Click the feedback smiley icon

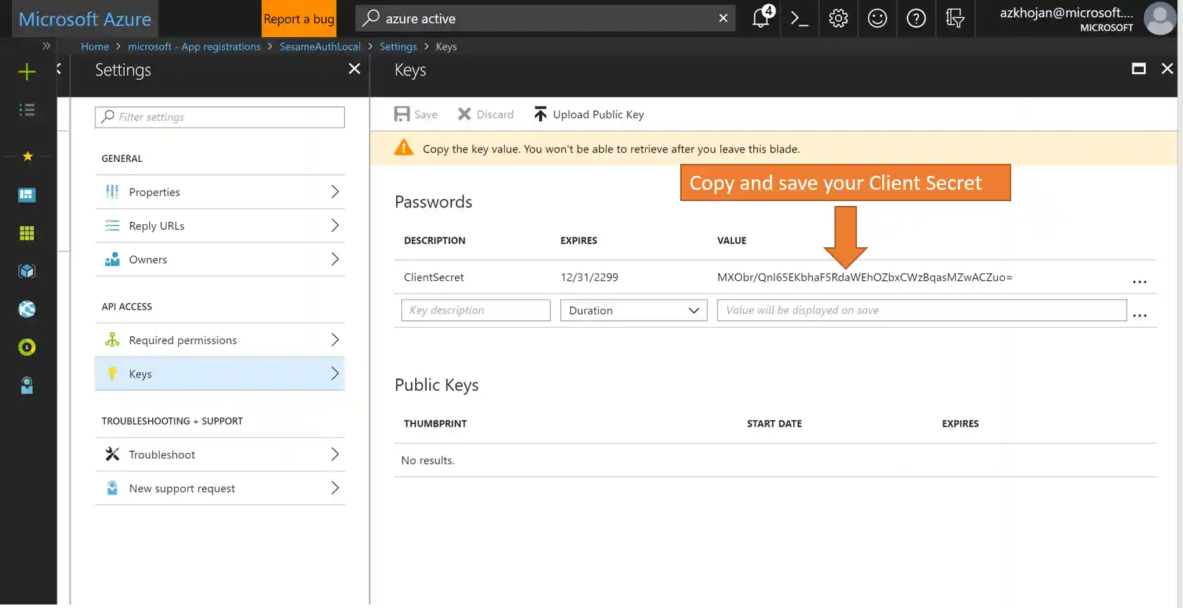click(877, 18)
